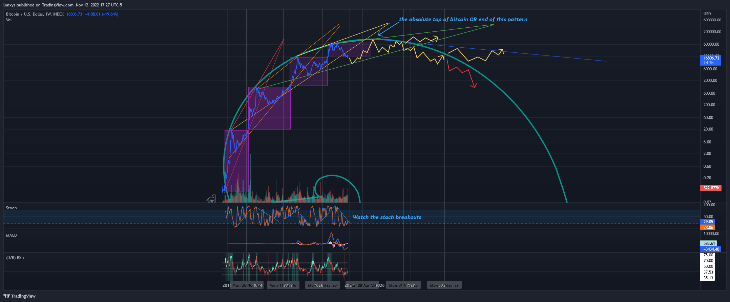Click the 60000.00 price axis label
The image size is (730, 302).
point(711,44)
